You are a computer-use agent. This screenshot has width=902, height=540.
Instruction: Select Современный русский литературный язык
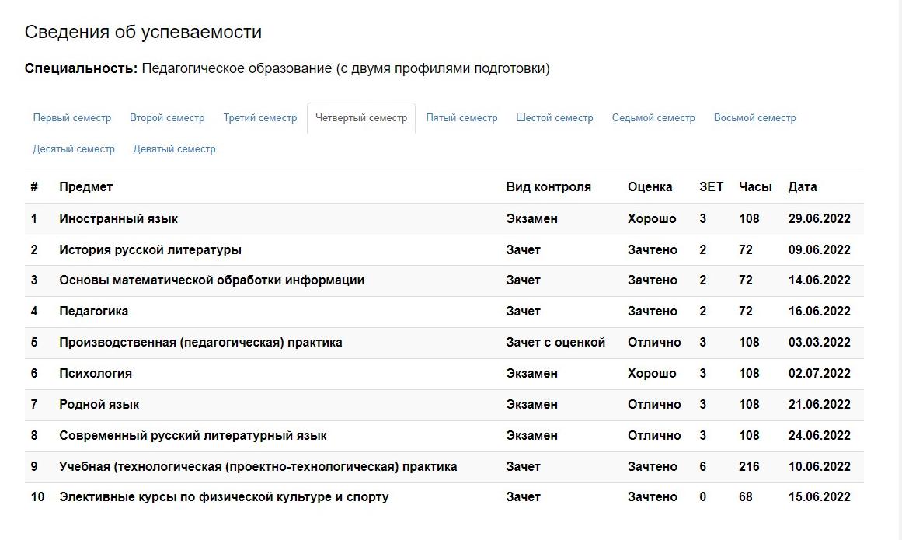coord(193,435)
